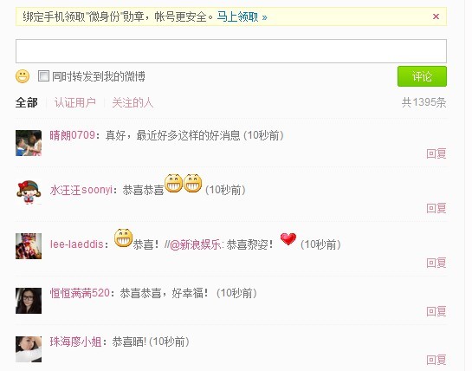472x371 pixels.
Task: Click 珠海廖小姐's avatar photo
Action: tap(29, 349)
